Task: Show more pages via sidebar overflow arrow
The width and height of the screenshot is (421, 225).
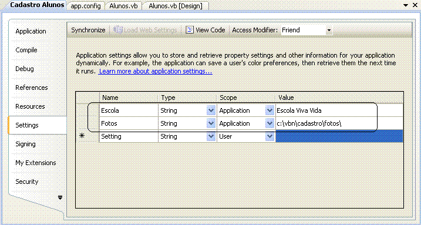Action: 60,198
